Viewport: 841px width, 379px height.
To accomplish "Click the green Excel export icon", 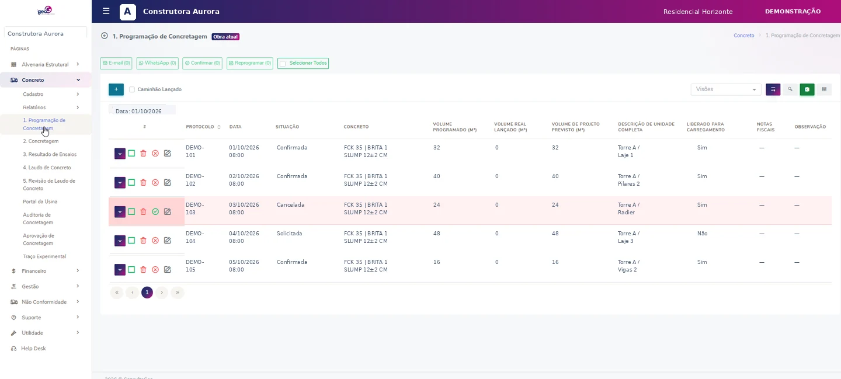I will [807, 89].
